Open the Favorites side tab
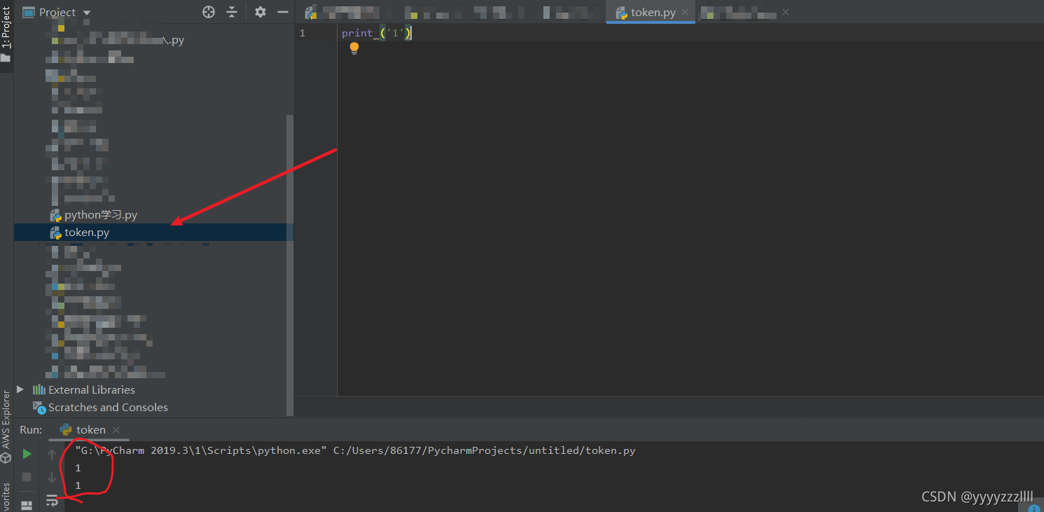Screen dimensions: 1044x512 pyautogui.click(x=6, y=497)
